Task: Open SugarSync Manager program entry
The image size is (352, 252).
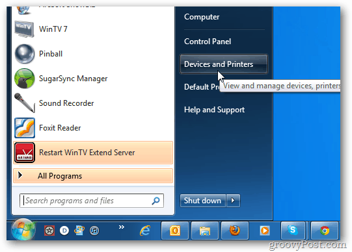Action: pos(93,79)
